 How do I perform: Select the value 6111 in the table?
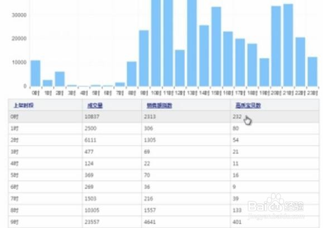[90, 140]
